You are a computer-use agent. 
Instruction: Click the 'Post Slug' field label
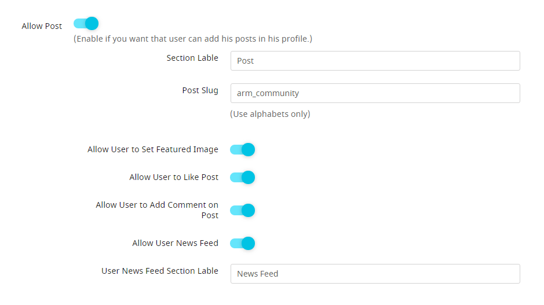coord(200,90)
